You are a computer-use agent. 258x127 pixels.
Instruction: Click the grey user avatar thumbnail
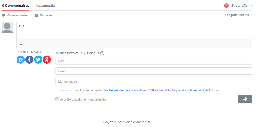point(8,27)
